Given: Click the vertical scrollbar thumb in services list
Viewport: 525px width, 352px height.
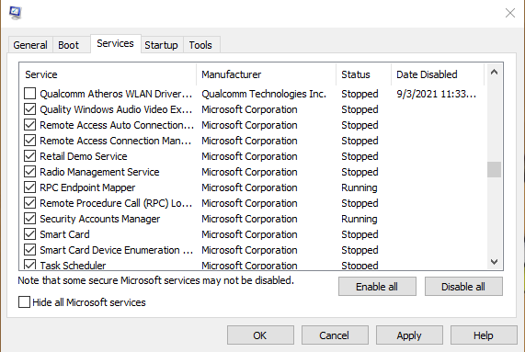Looking at the screenshot, I should coord(494,170).
